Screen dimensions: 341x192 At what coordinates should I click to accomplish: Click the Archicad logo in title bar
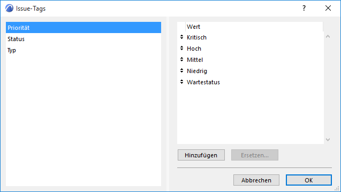click(9, 8)
